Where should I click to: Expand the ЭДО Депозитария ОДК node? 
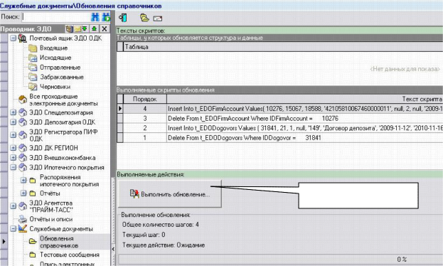(13, 122)
